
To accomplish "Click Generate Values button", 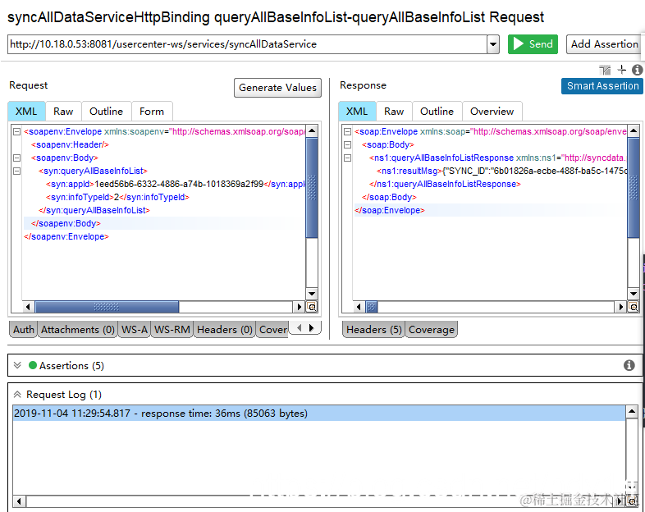I will point(277,88).
